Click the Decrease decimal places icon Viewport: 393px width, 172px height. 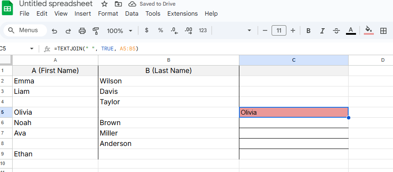click(x=174, y=30)
